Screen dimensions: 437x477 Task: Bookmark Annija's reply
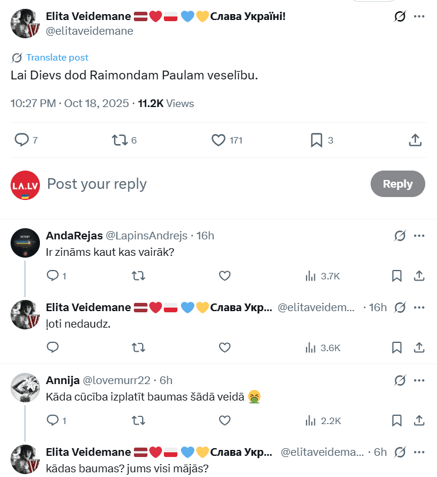[x=396, y=420]
